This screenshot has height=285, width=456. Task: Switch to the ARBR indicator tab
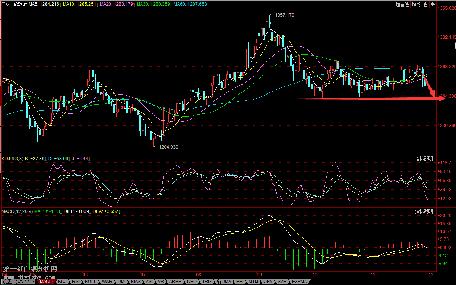(175, 282)
